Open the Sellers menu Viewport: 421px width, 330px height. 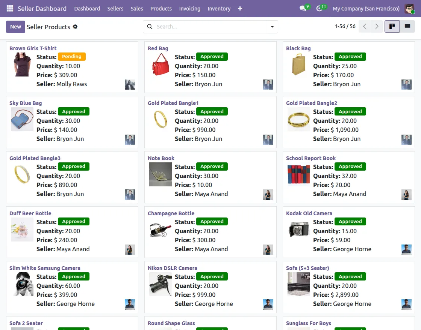click(115, 9)
